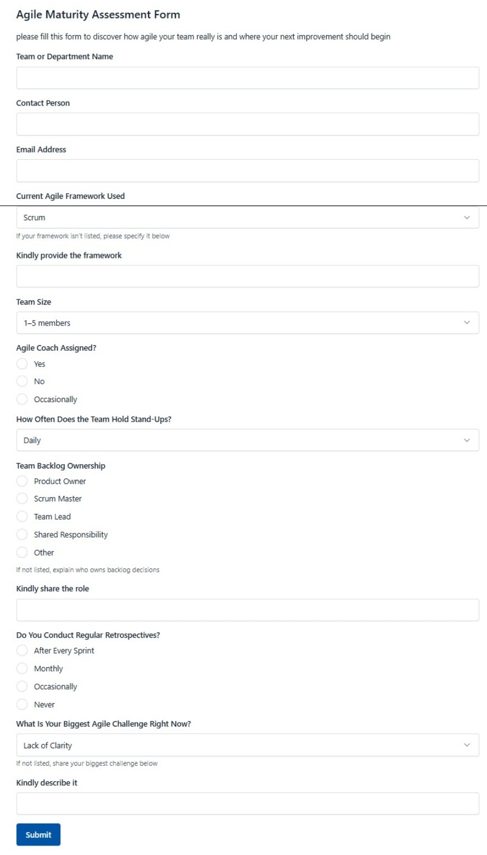487x855 pixels.
Task: Select Occasionally under Agile Coach Assigned
Action: coord(22,399)
